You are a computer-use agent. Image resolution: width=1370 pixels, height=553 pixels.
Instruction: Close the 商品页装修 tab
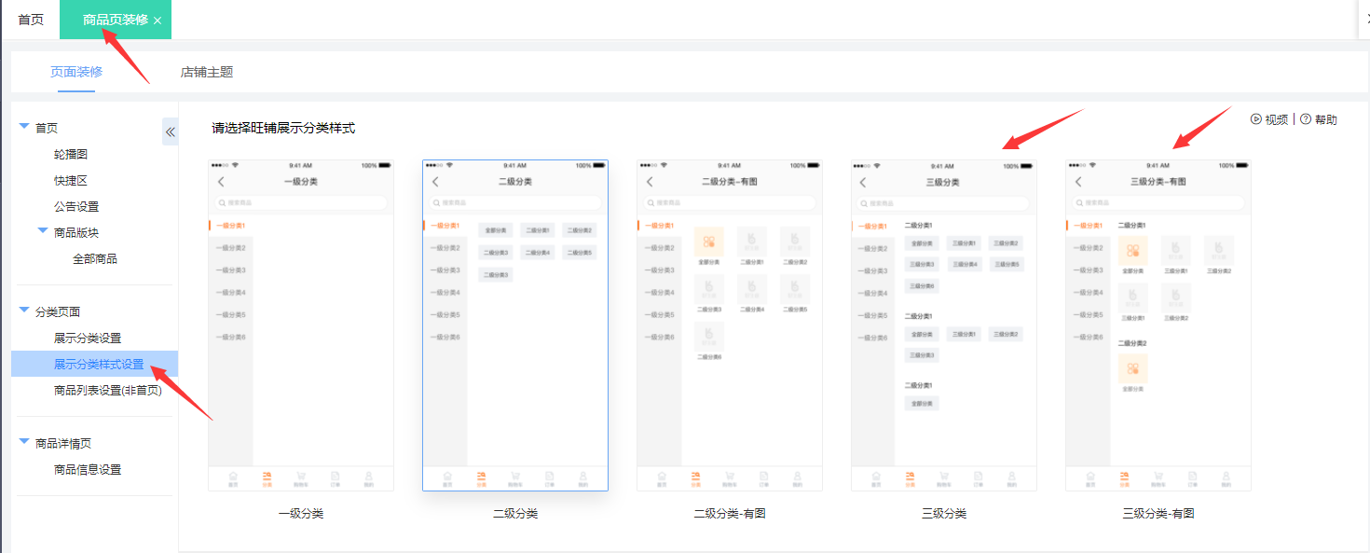click(158, 21)
